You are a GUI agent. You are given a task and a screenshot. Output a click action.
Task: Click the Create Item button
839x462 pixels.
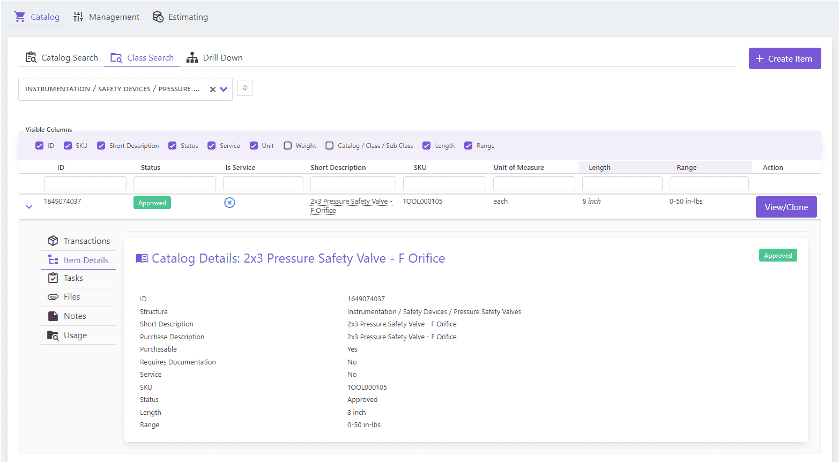(x=784, y=58)
